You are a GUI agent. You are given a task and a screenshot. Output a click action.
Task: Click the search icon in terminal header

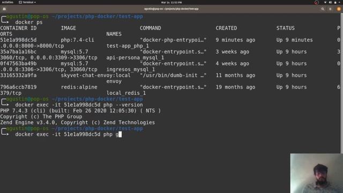pos(323,9)
